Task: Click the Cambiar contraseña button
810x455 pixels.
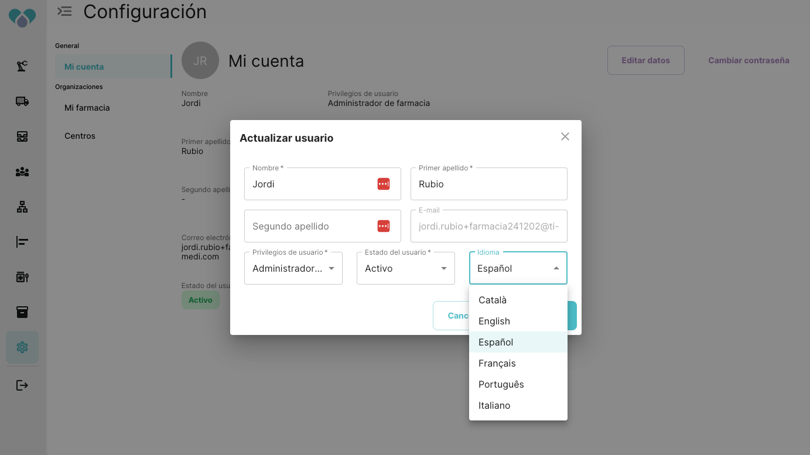Action: pos(748,60)
